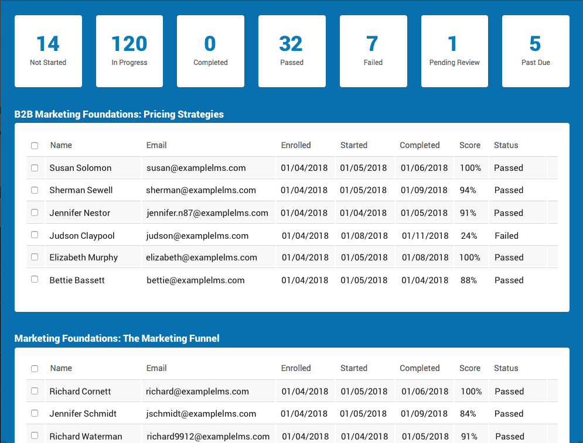
Task: Click Email header in Pricing Strategies table
Action: (x=156, y=145)
